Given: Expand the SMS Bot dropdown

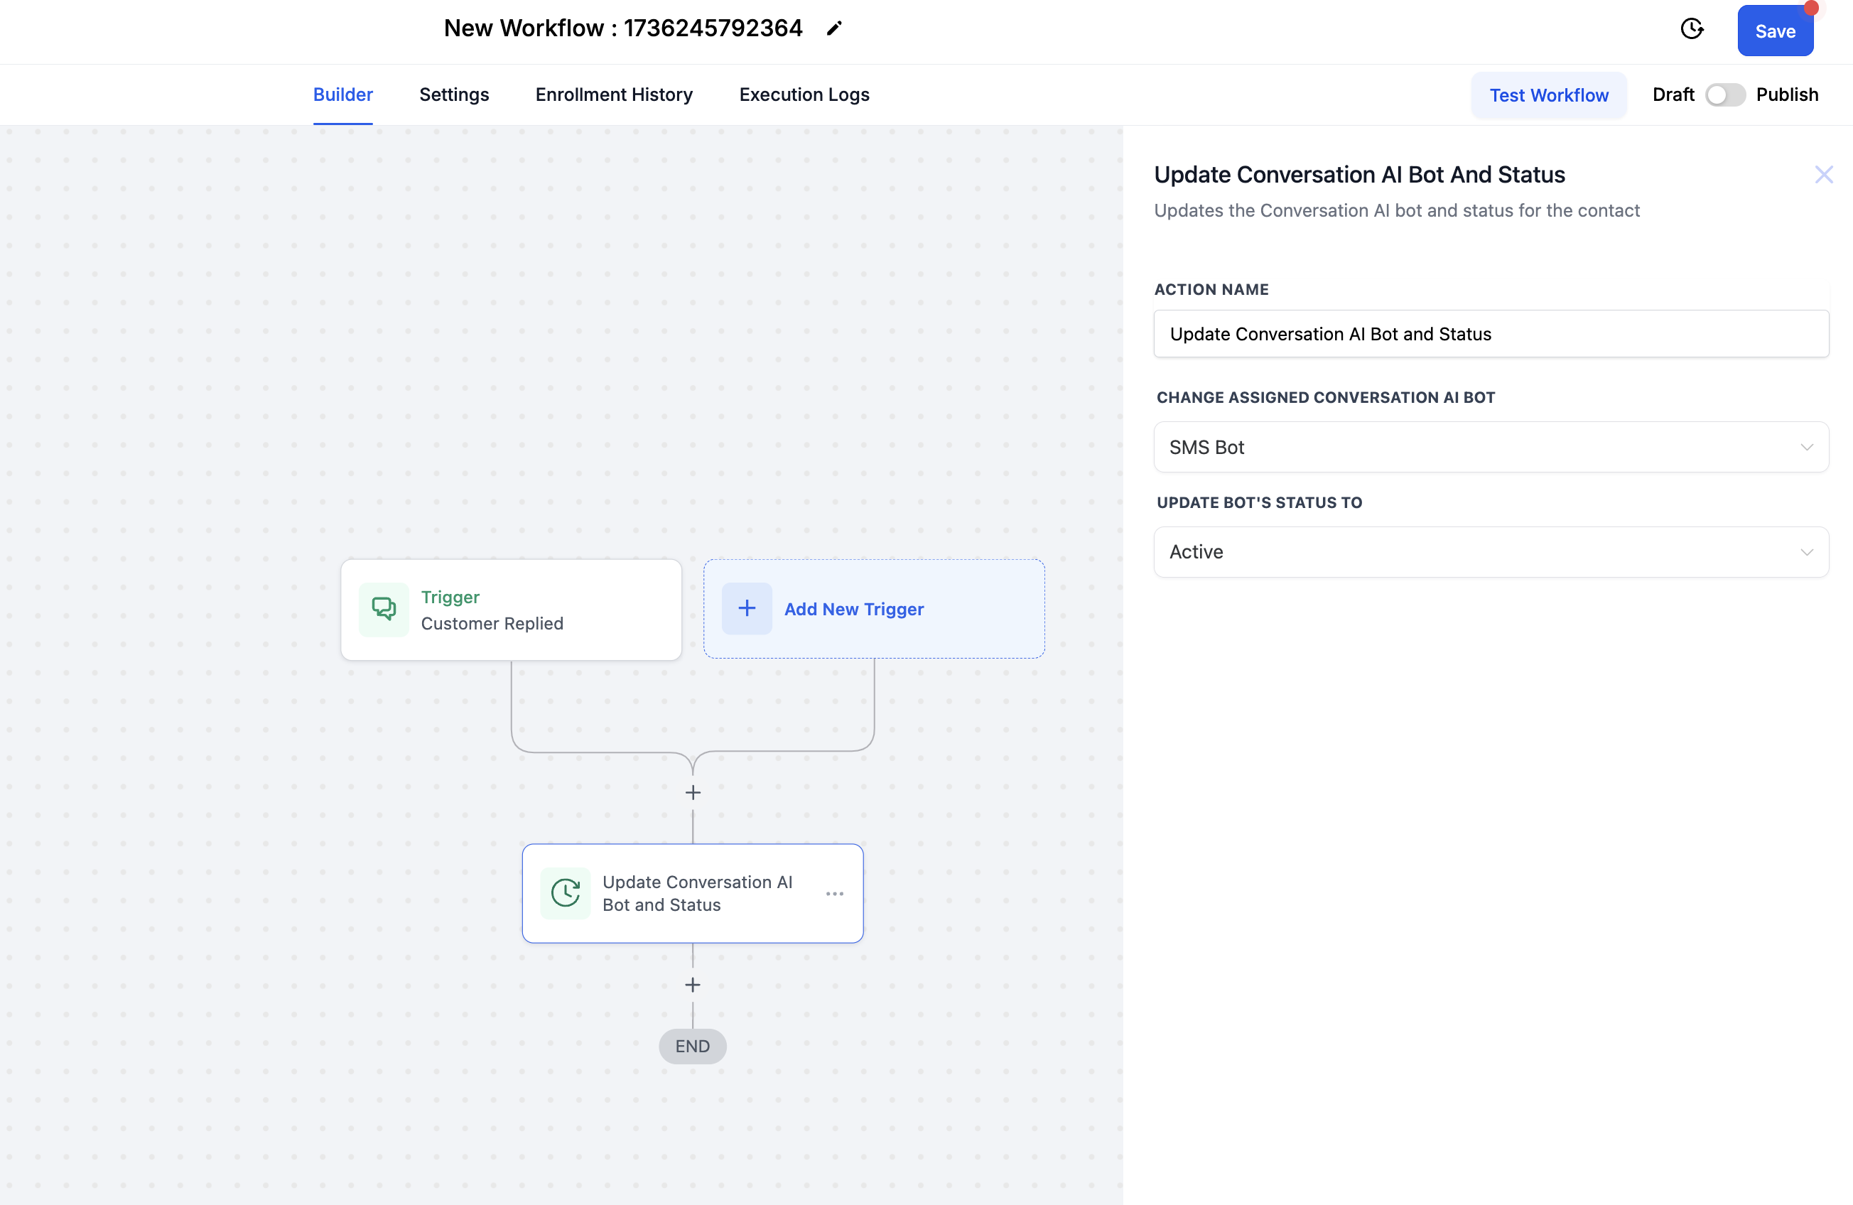Looking at the screenshot, I should click(1490, 447).
